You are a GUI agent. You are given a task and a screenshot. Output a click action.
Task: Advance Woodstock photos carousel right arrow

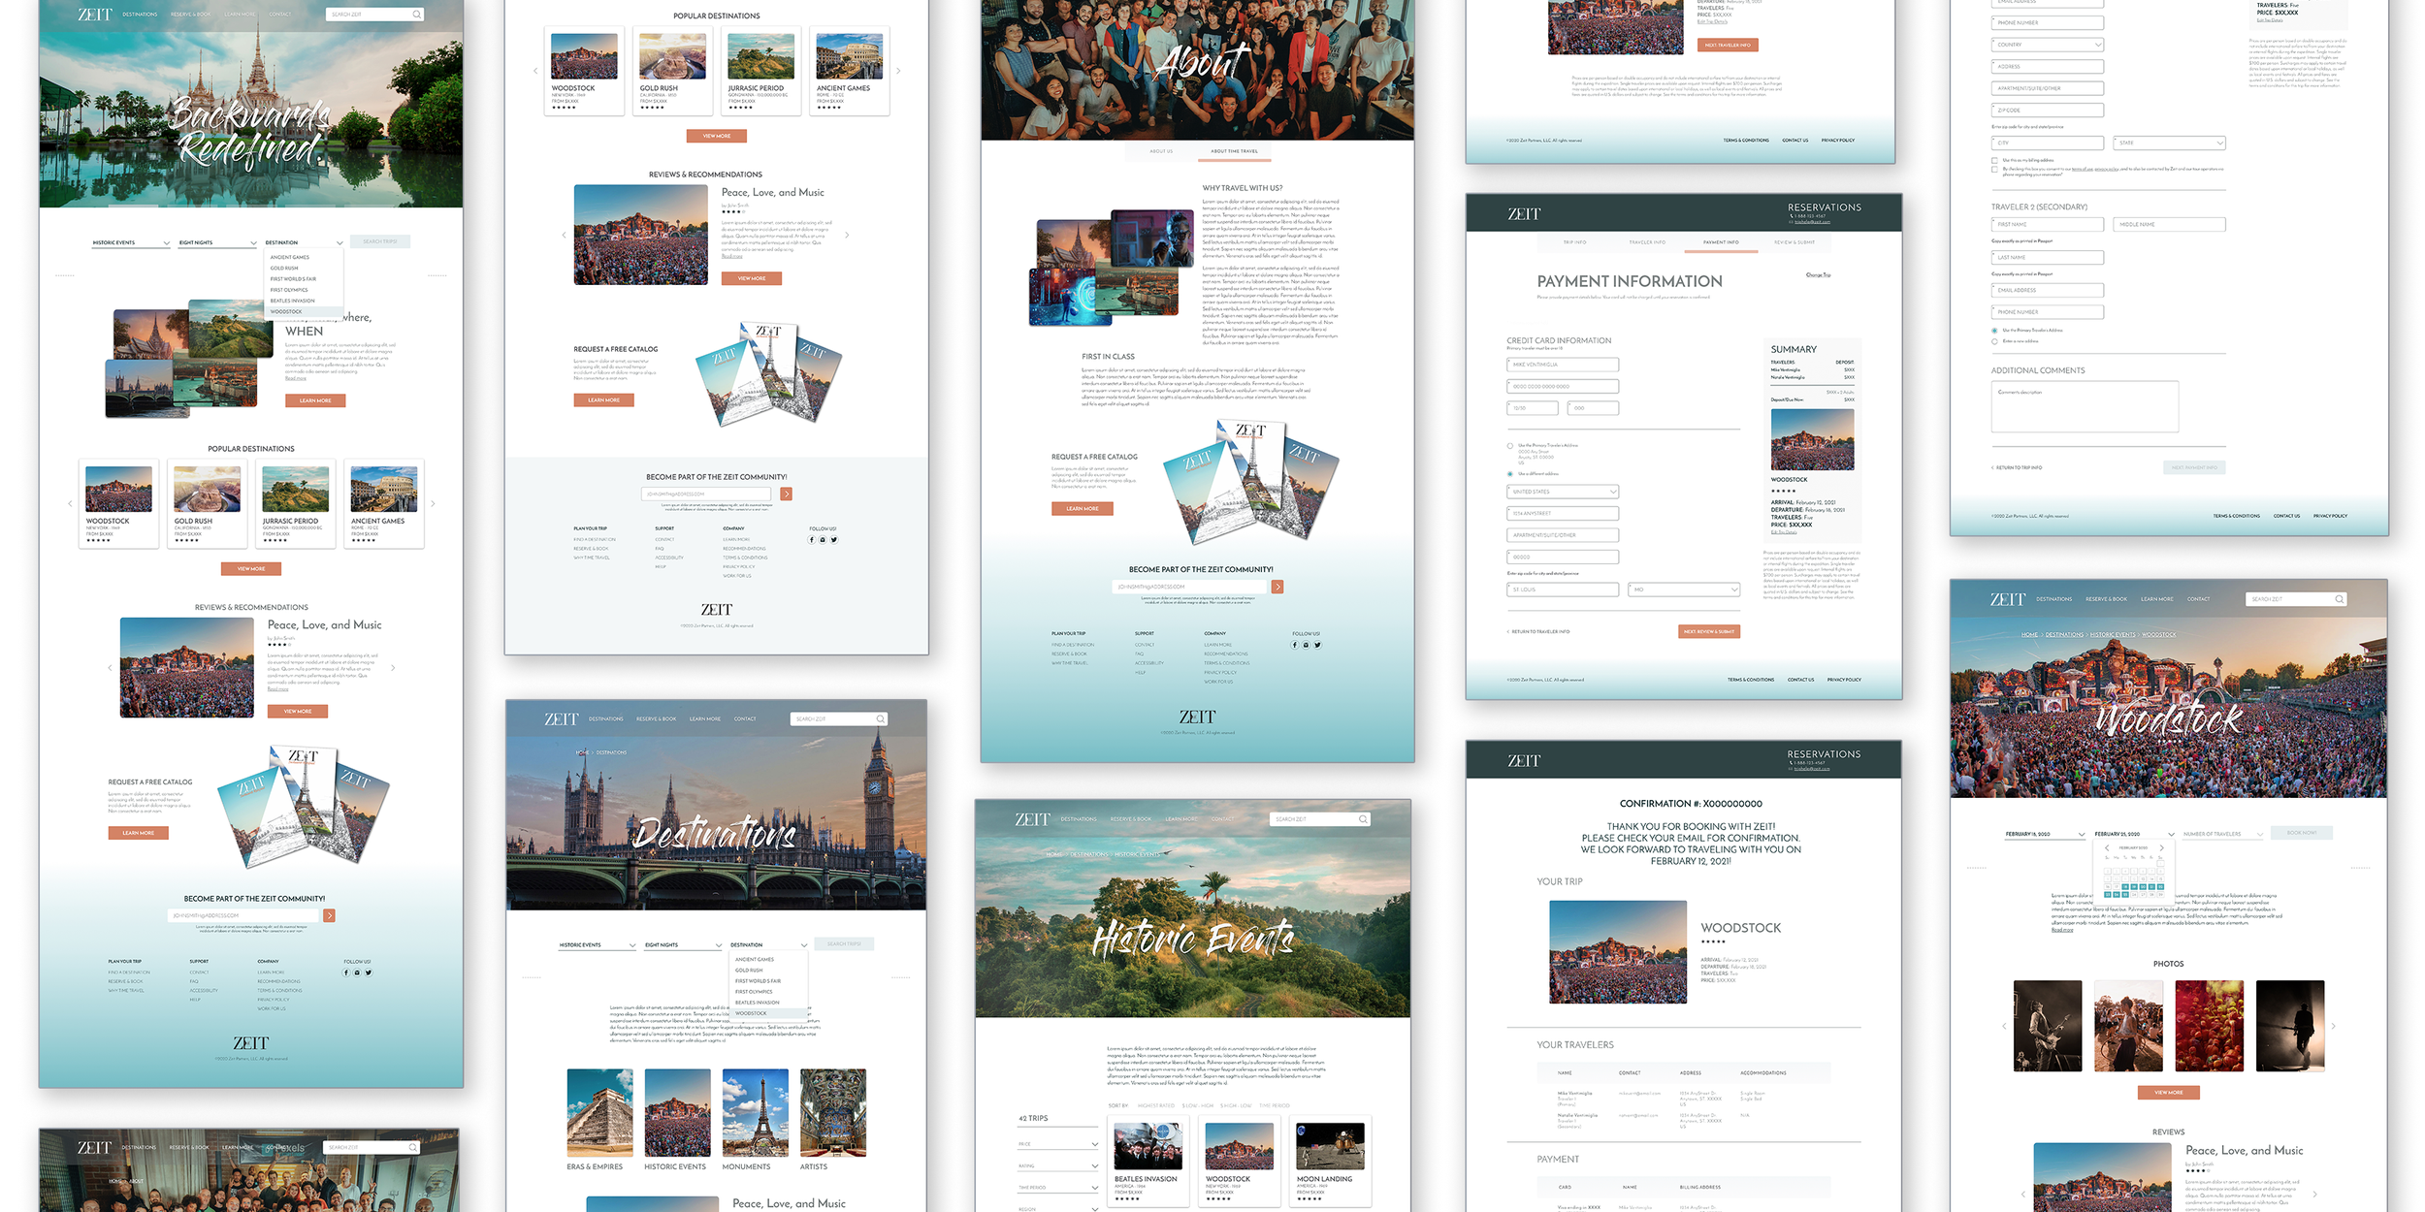[2333, 1026]
